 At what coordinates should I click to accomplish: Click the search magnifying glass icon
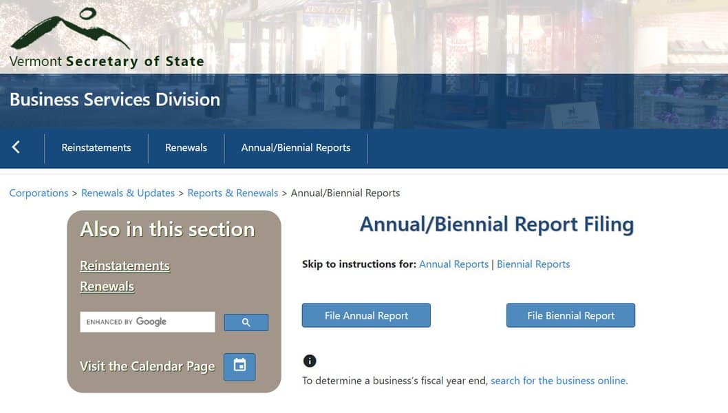pyautogui.click(x=246, y=321)
